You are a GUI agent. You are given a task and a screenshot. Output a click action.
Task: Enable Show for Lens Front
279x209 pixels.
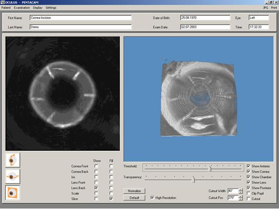coord(96,182)
